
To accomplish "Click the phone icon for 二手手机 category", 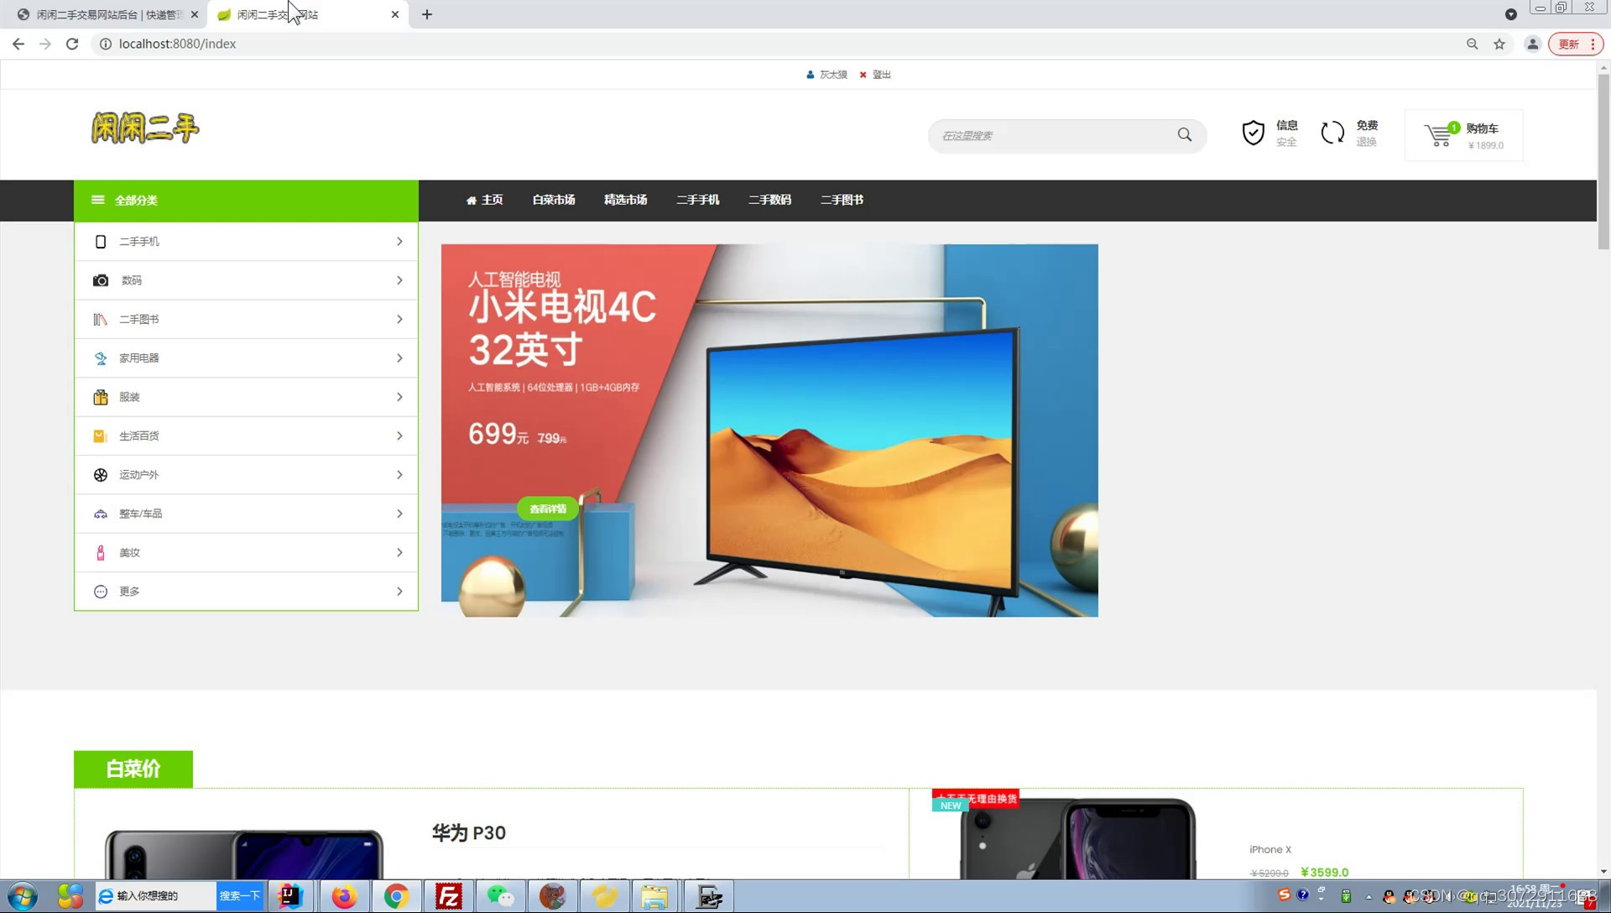I will 101,242.
